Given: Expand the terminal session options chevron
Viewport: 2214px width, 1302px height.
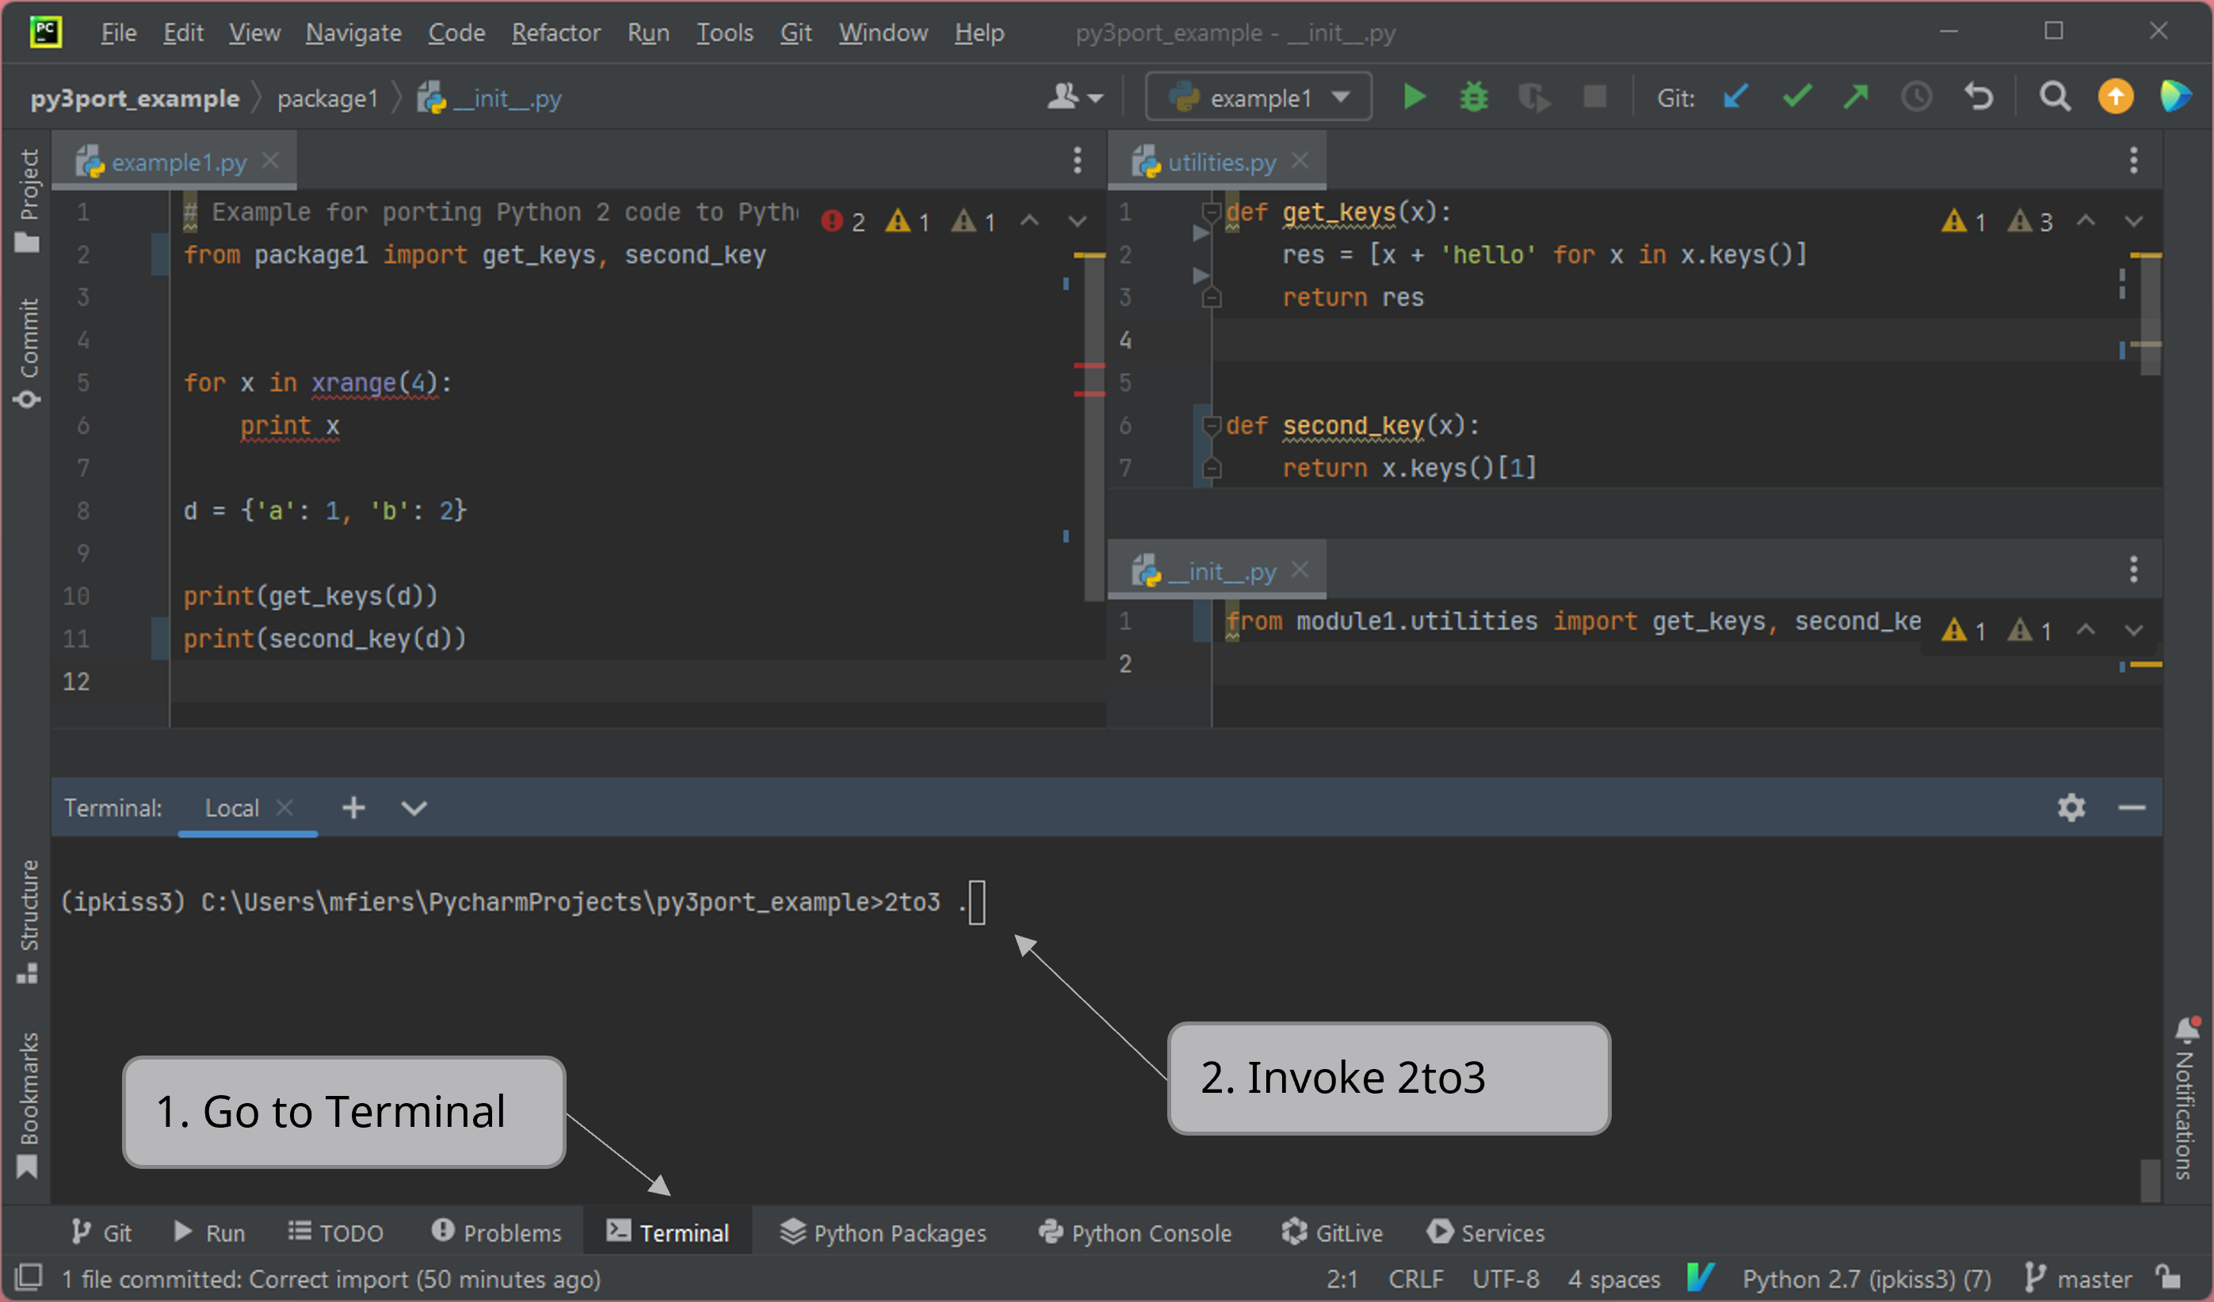Looking at the screenshot, I should pos(414,808).
